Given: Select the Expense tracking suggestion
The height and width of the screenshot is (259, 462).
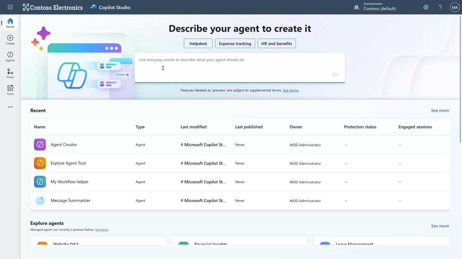Looking at the screenshot, I should click(x=235, y=43).
